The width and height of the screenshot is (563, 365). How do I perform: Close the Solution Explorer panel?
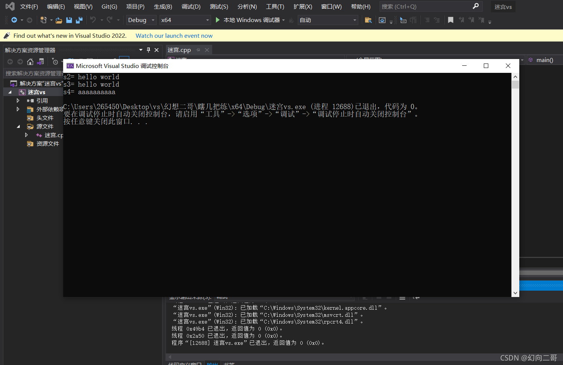click(157, 50)
